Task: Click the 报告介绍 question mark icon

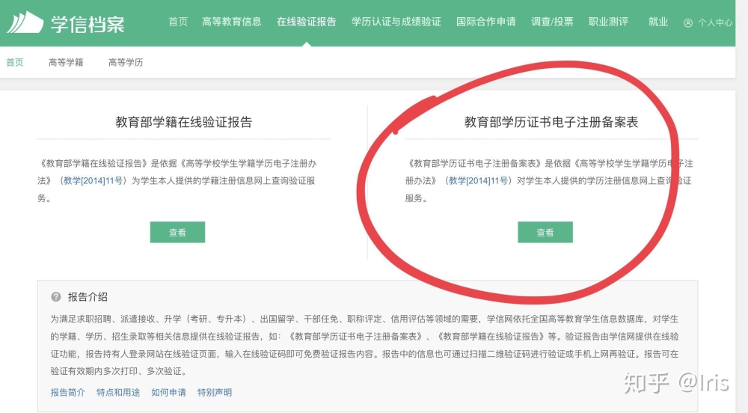Action: (x=56, y=296)
